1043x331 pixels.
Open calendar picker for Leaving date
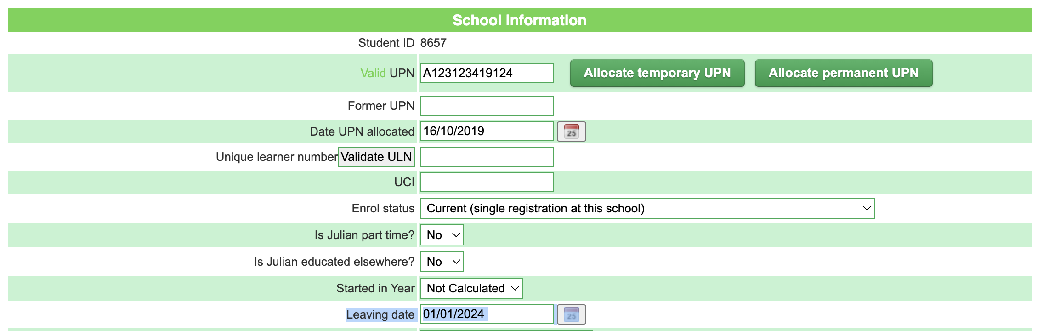pyautogui.click(x=571, y=314)
